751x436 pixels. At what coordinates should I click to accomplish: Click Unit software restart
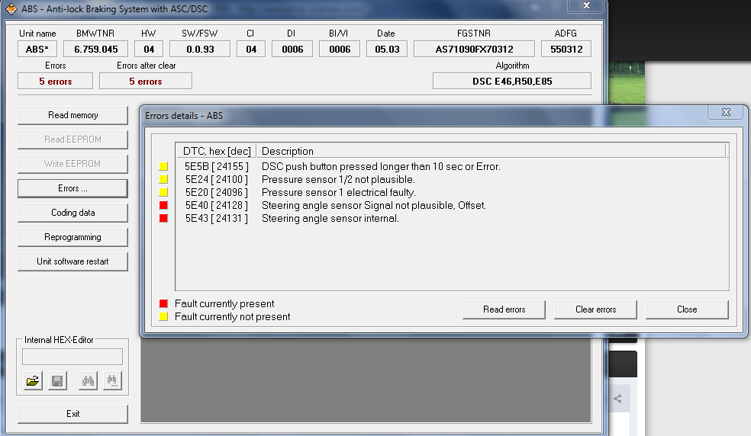click(73, 261)
